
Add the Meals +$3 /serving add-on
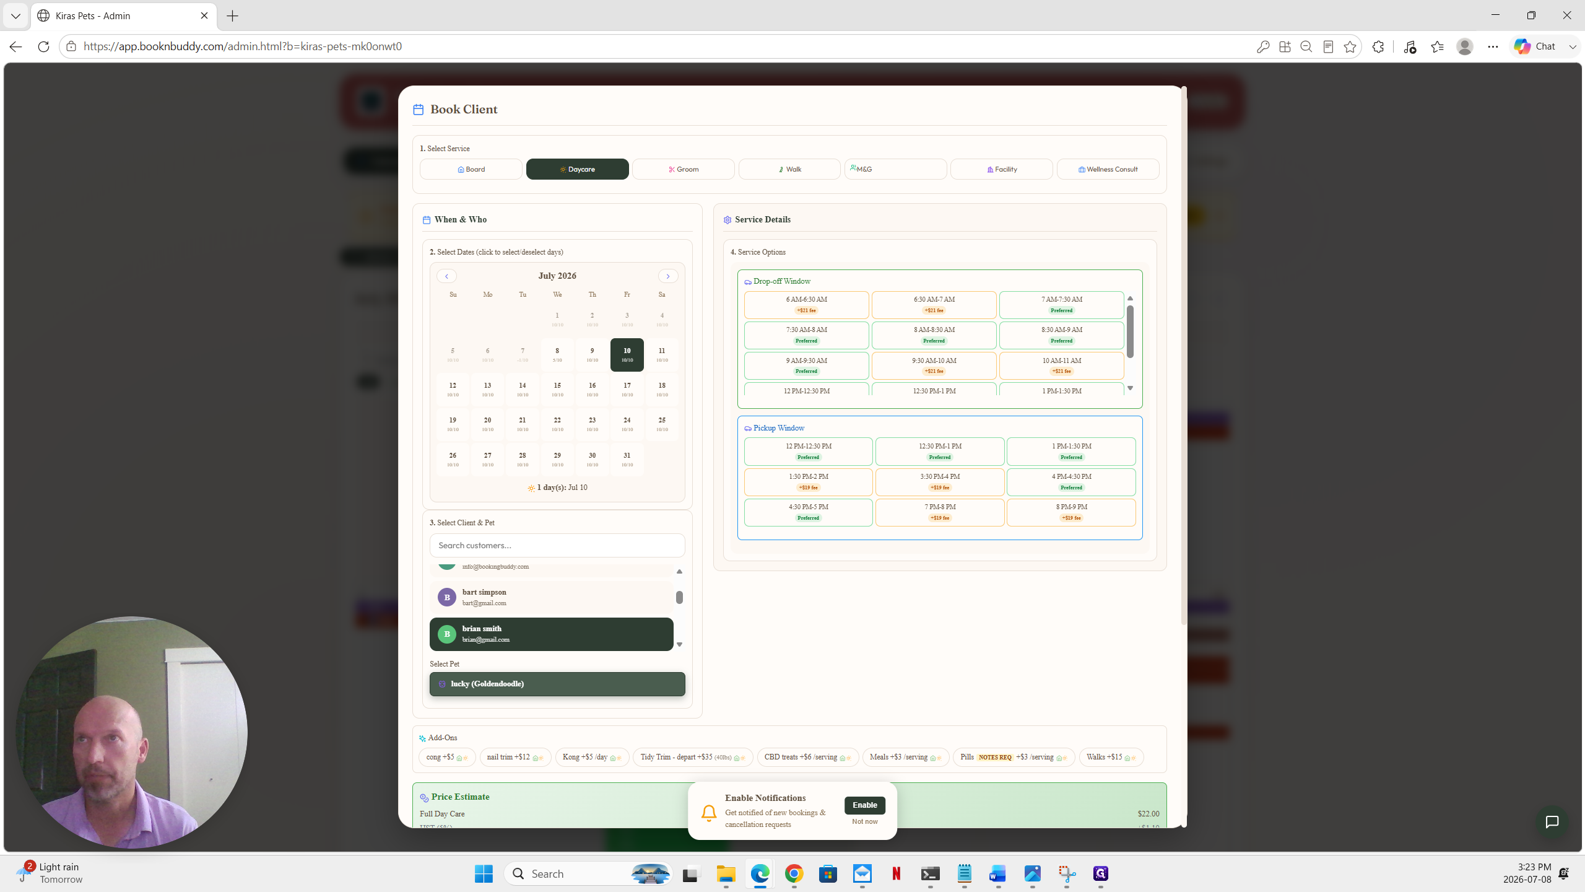[x=905, y=757]
